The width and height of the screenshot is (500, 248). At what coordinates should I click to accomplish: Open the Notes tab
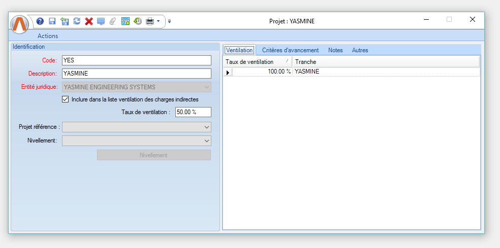pyautogui.click(x=335, y=50)
